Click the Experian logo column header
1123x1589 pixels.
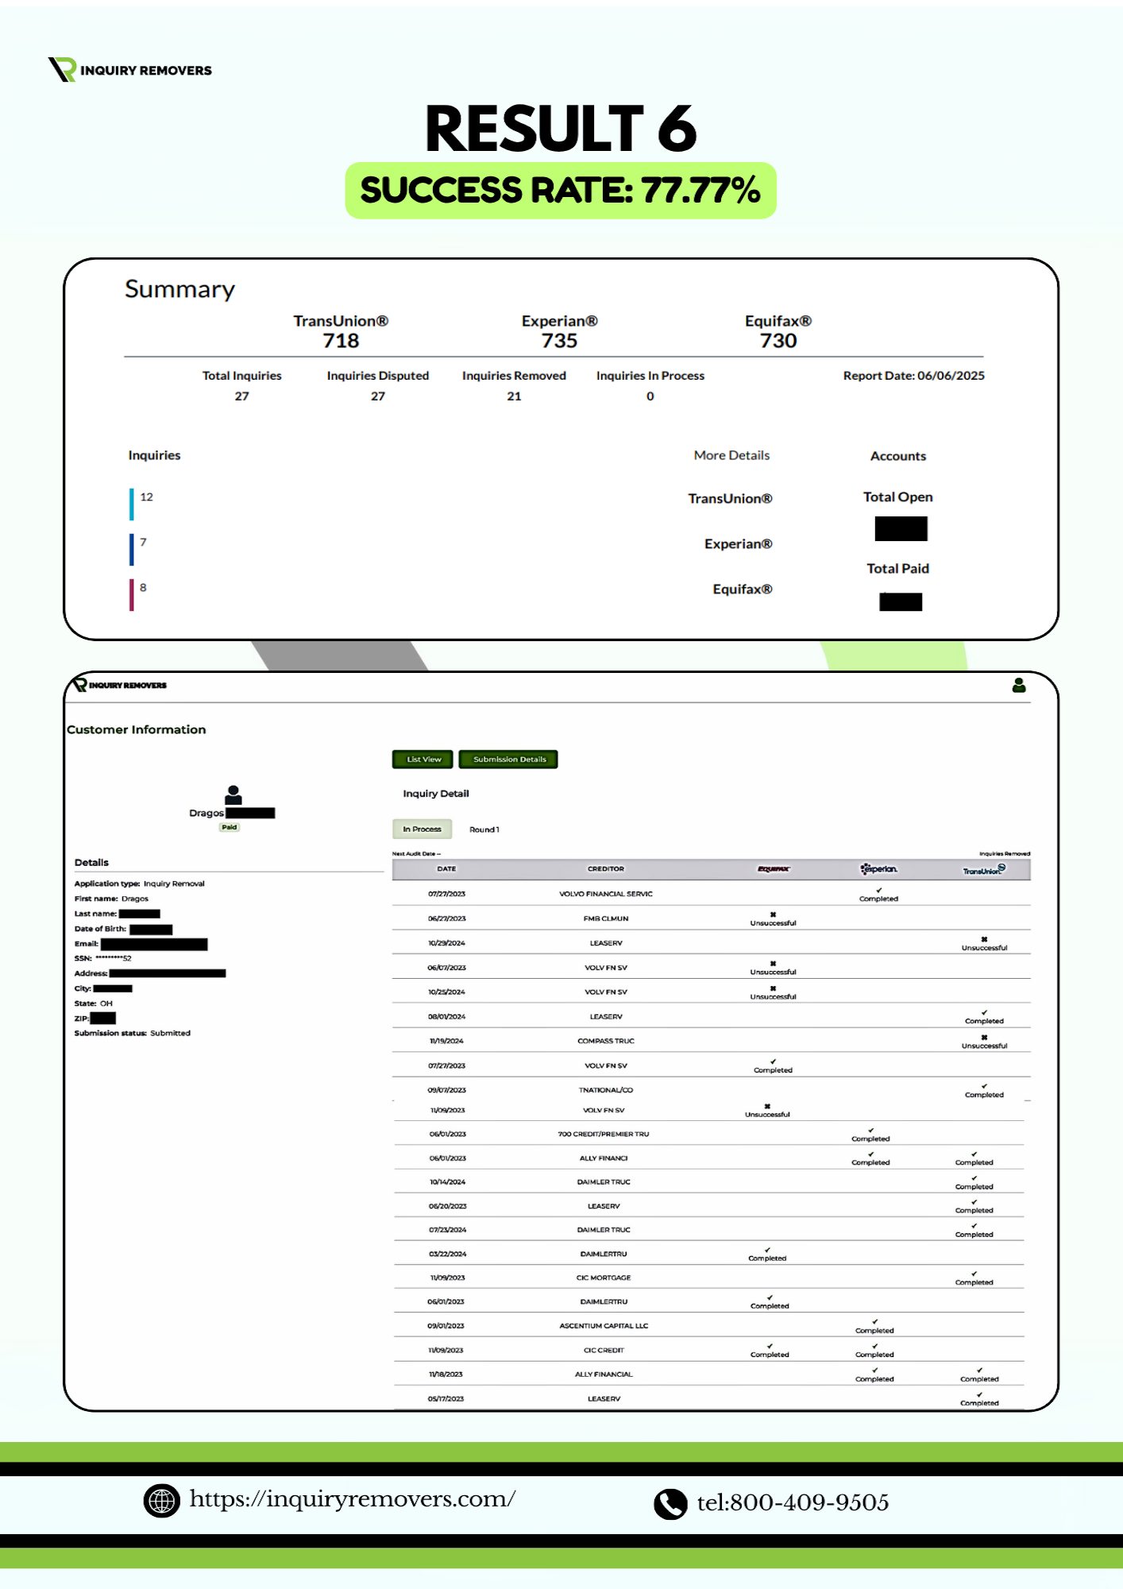click(879, 869)
